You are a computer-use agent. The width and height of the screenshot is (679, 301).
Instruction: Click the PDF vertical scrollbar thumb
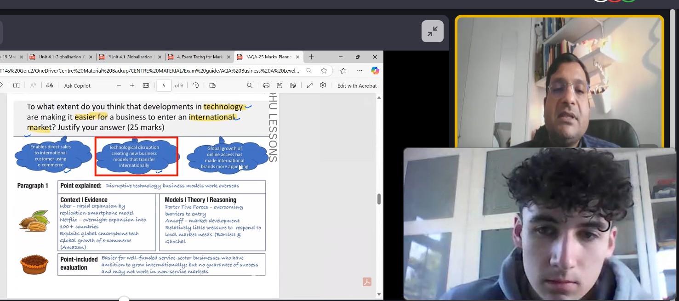[379, 199]
